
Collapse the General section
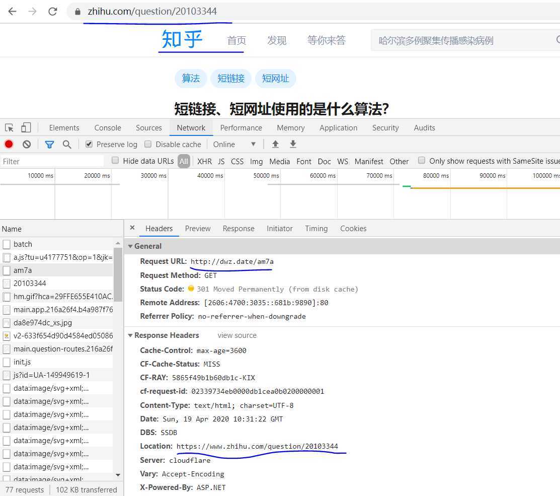click(130, 246)
